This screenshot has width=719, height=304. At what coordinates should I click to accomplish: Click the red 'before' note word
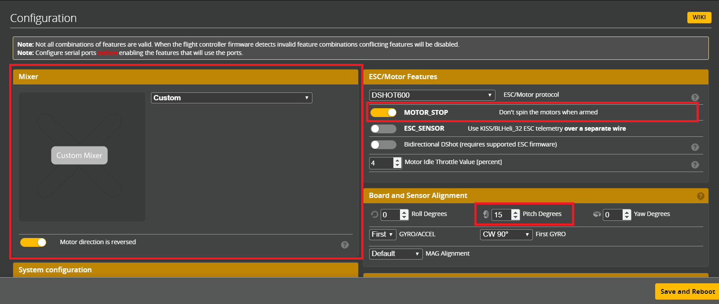(108, 53)
